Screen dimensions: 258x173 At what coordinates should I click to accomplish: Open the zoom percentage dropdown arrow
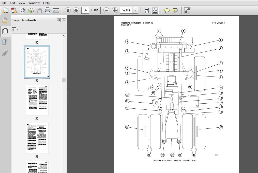135,10
